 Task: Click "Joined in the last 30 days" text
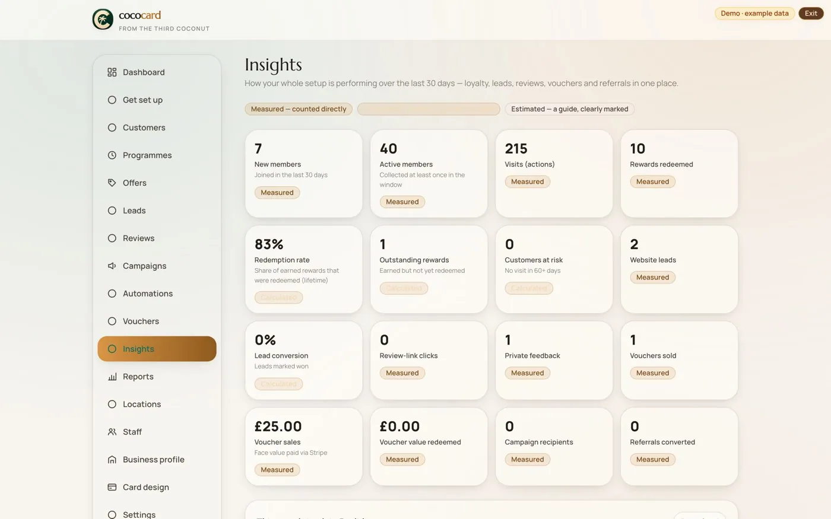(291, 175)
